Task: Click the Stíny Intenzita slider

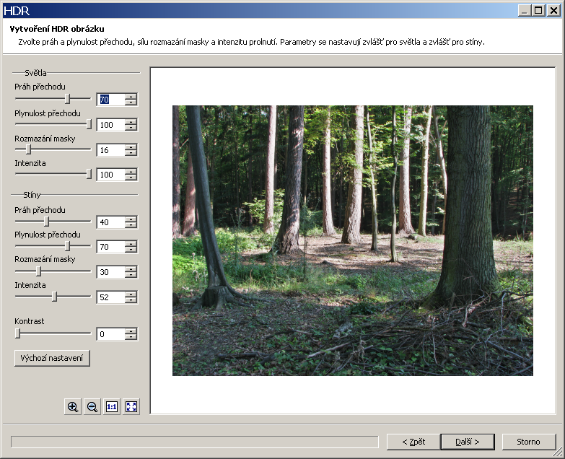Action: click(x=53, y=296)
